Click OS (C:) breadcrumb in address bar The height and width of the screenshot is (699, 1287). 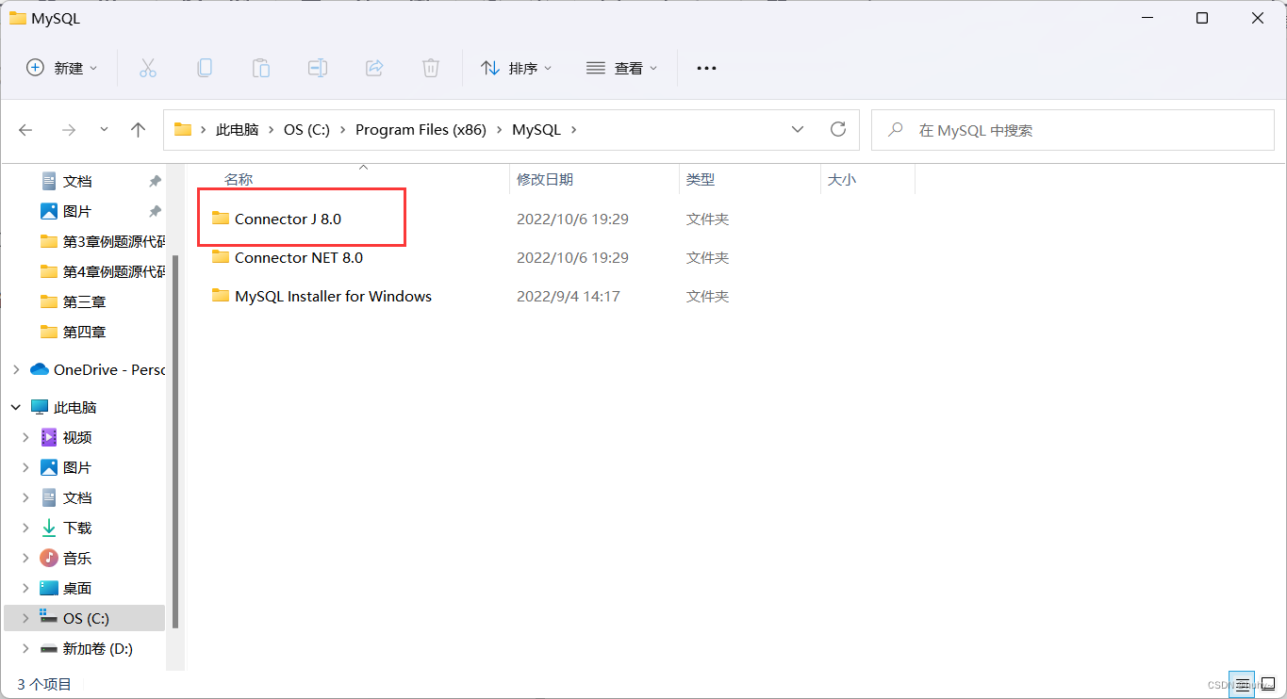point(306,130)
